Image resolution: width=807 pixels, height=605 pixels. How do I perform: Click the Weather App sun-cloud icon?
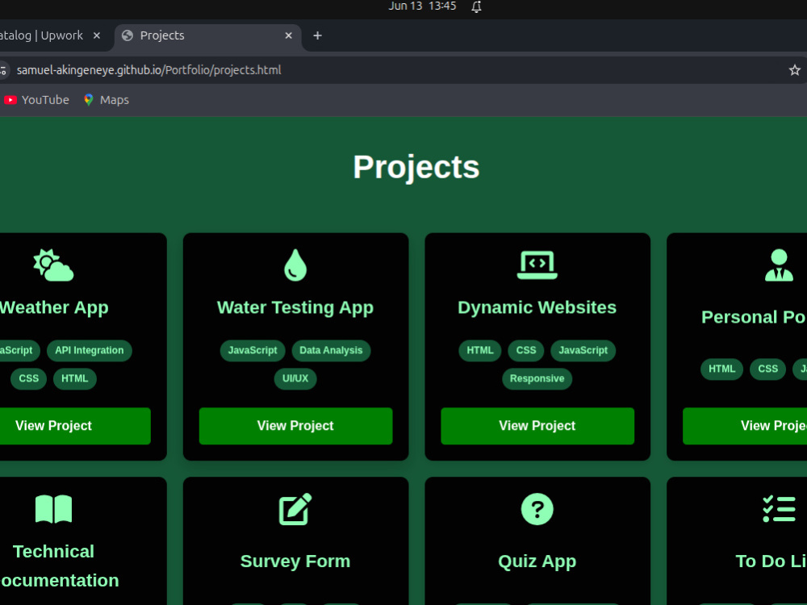(x=53, y=265)
